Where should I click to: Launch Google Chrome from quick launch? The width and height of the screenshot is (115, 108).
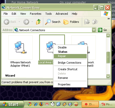coord(30,104)
